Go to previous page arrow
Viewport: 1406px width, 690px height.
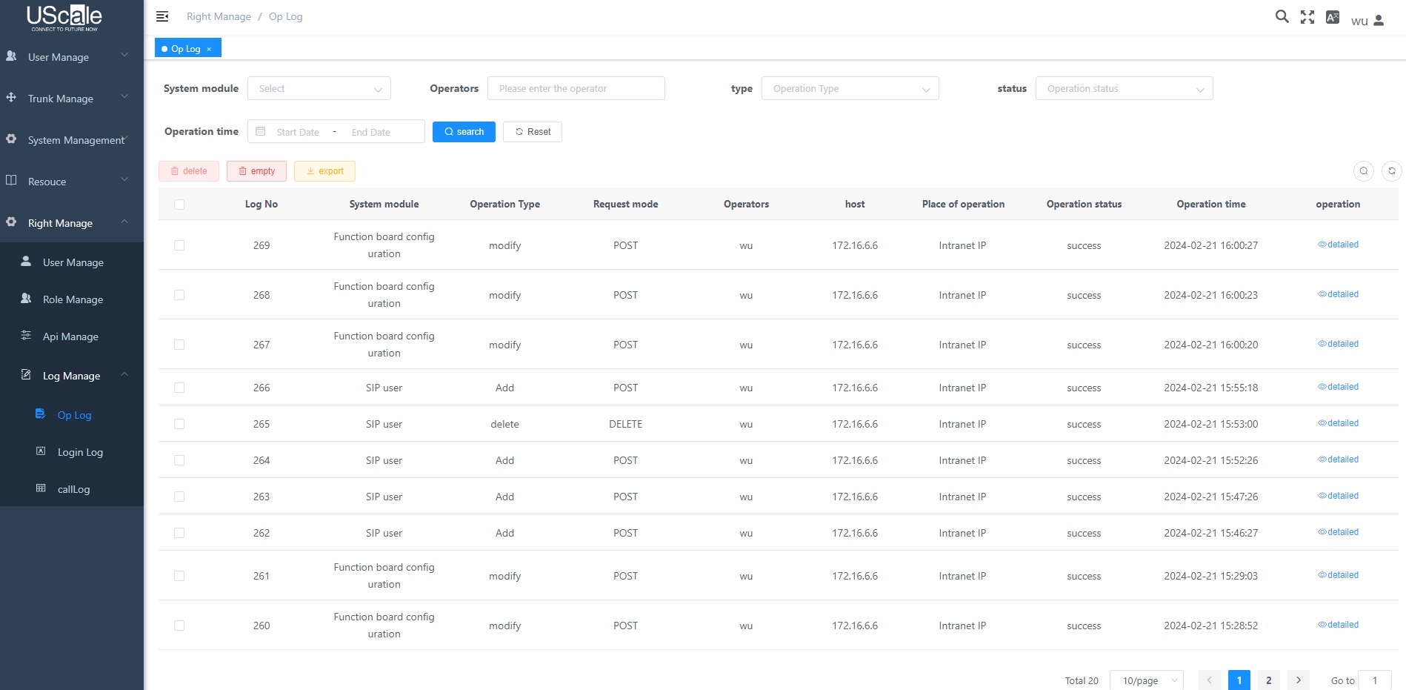pyautogui.click(x=1210, y=680)
